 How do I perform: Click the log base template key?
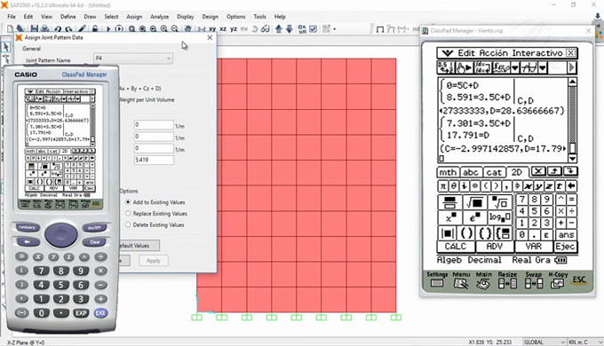click(499, 217)
